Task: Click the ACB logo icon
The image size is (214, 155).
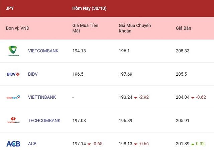Action: [13, 144]
